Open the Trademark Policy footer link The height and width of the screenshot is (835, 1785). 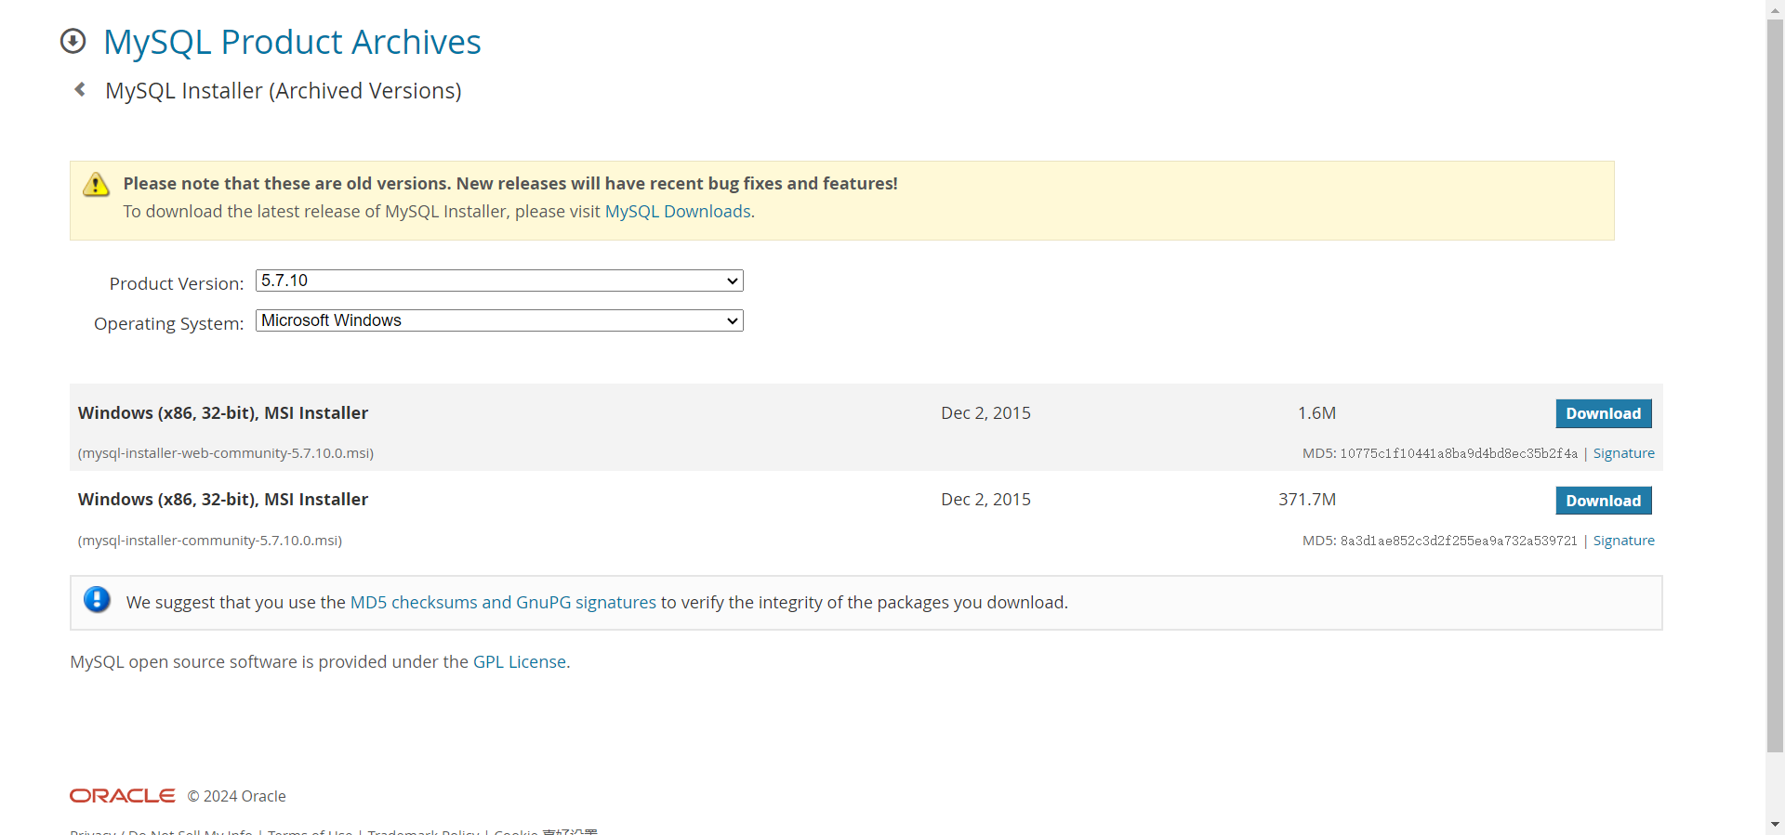pos(423,831)
